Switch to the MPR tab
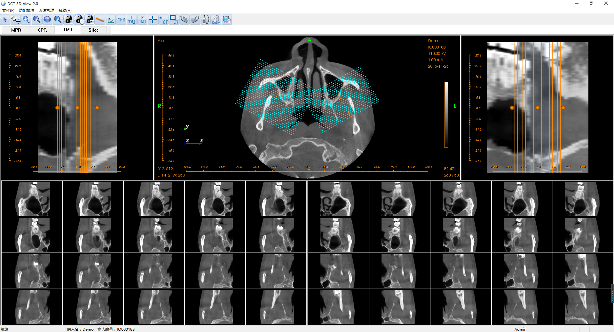The height and width of the screenshot is (332, 614). [16, 30]
